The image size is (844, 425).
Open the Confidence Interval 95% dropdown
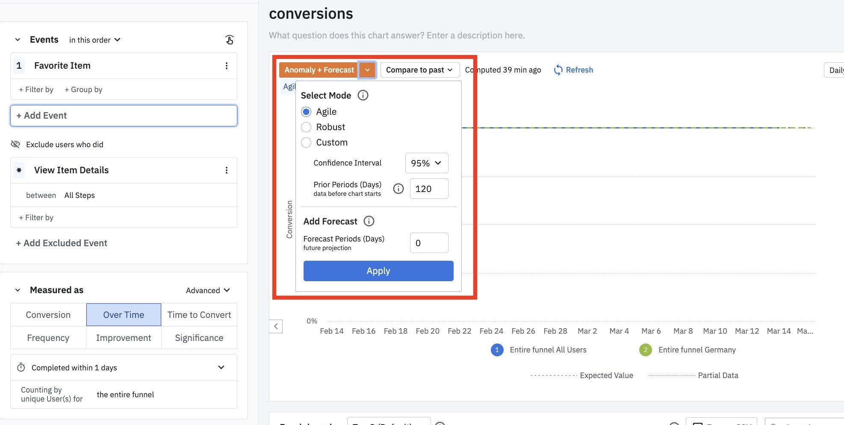point(426,163)
